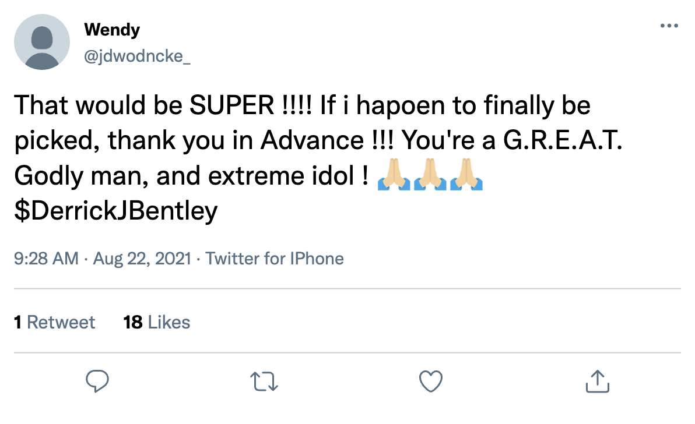Image resolution: width=695 pixels, height=424 pixels.
Task: Click the Twitter for iPhone source label
Action: 275,258
